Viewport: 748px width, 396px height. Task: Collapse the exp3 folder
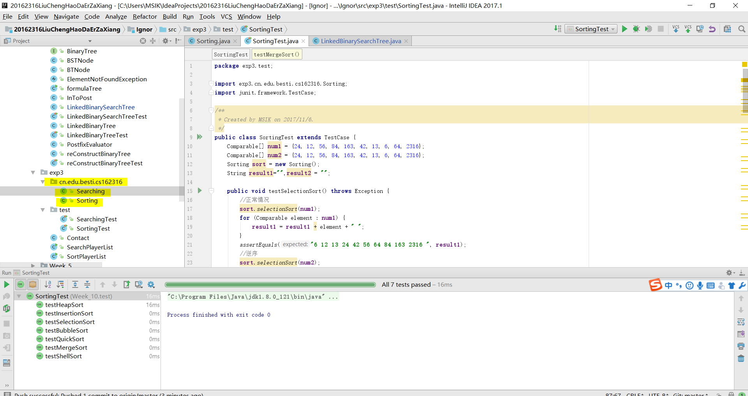click(33, 172)
